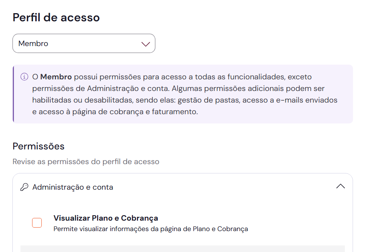This screenshot has height=252, width=365.
Task: Collapse the Administração e conta section using the chevron
Action: 340,187
